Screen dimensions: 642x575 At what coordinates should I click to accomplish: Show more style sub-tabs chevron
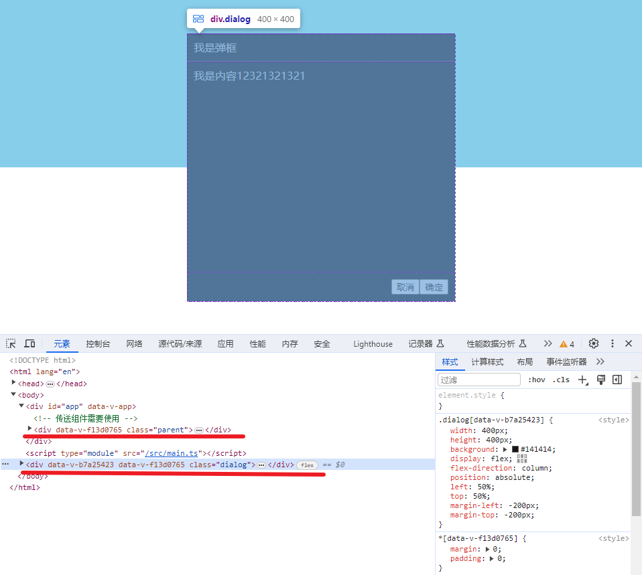[600, 361]
